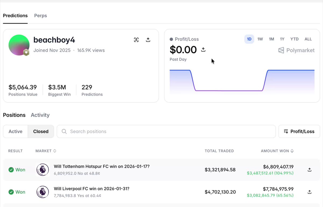Select the YTD time range
This screenshot has width=323, height=207.
coord(294,39)
